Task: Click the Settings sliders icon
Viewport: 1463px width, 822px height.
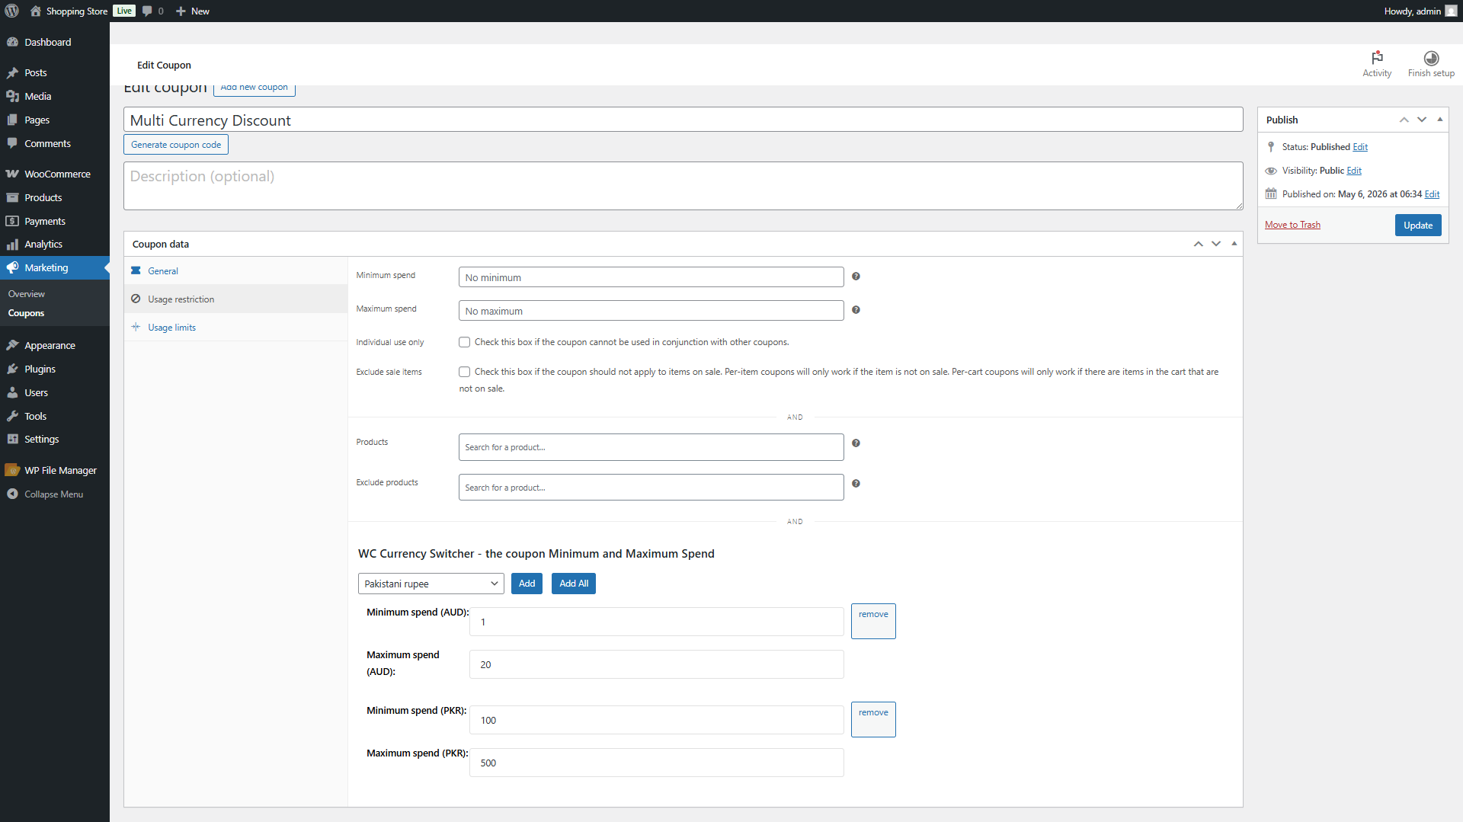Action: pos(12,439)
